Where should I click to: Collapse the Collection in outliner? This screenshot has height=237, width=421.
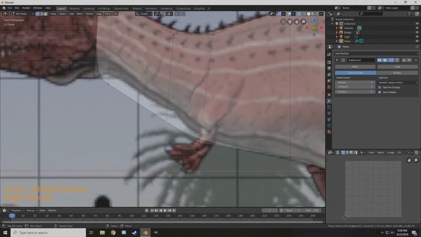click(332, 24)
